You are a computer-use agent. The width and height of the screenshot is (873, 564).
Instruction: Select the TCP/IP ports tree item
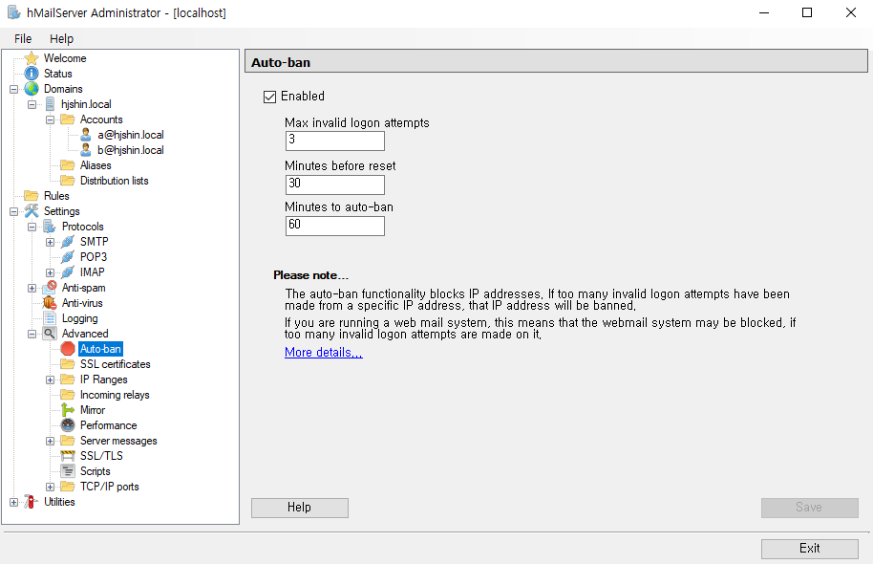110,487
